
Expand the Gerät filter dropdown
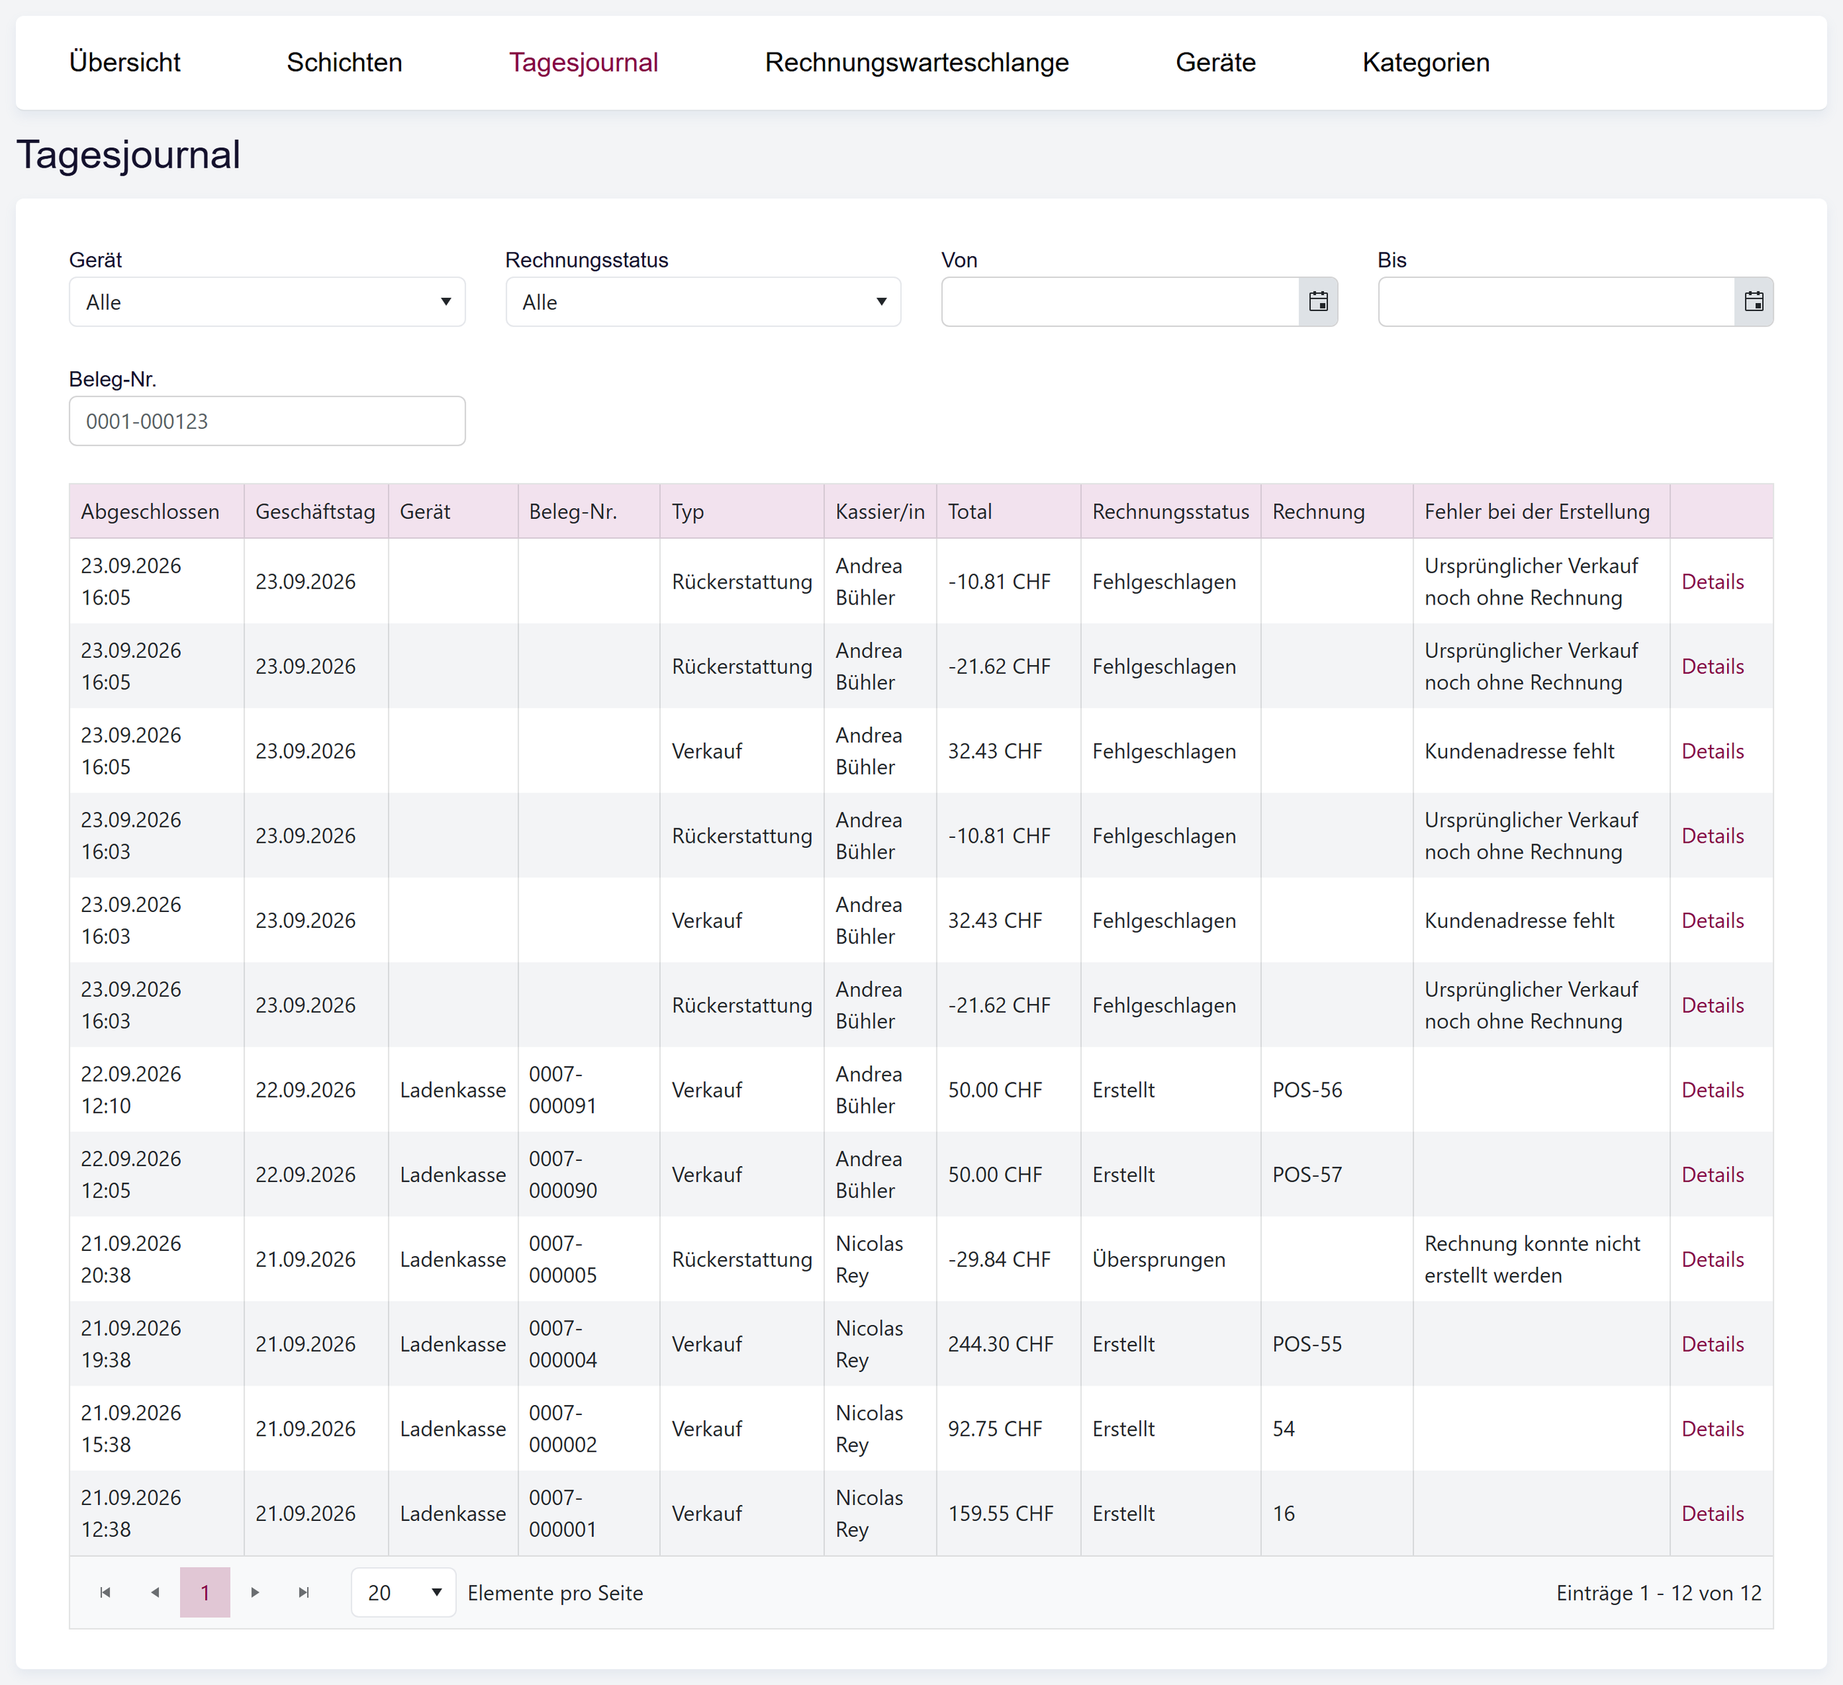click(x=267, y=302)
